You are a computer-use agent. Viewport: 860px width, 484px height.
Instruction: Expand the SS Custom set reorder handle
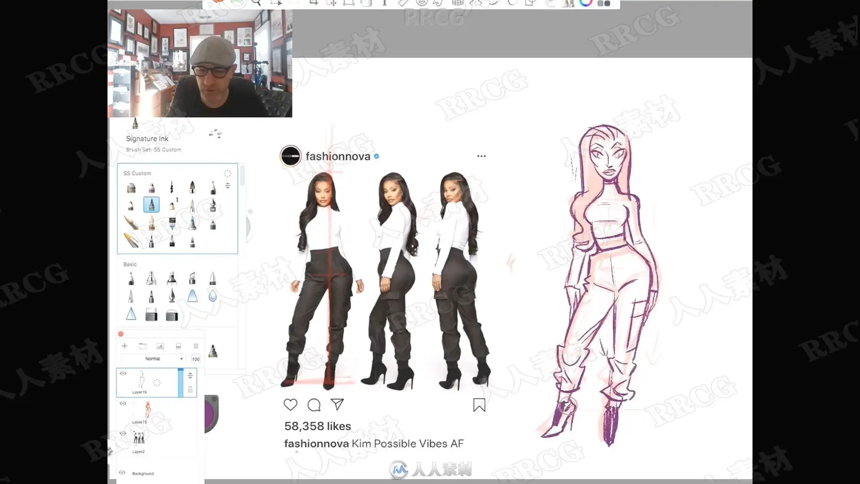click(x=228, y=186)
